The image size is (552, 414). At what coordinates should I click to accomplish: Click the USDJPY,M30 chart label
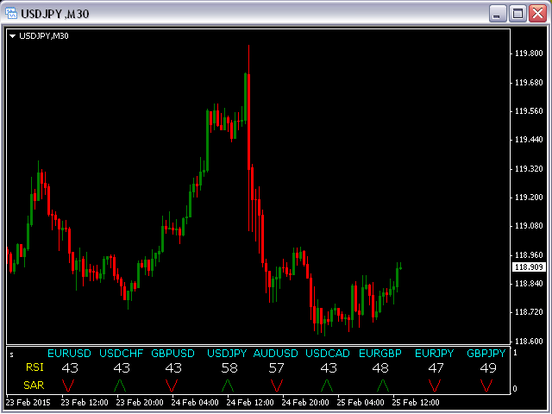[44, 36]
